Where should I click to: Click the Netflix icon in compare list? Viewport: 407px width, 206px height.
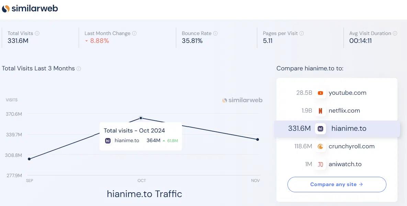tap(320, 111)
